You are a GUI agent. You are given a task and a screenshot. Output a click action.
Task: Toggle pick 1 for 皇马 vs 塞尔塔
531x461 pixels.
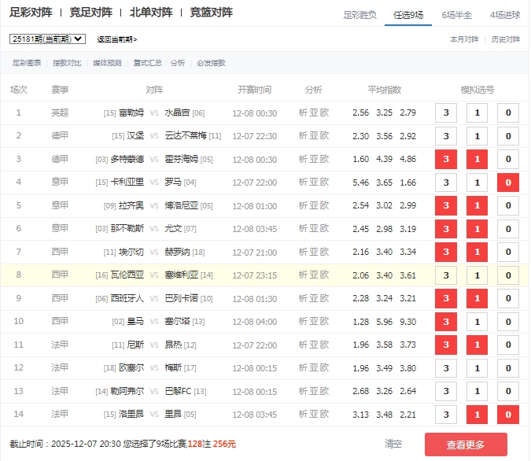(x=477, y=322)
